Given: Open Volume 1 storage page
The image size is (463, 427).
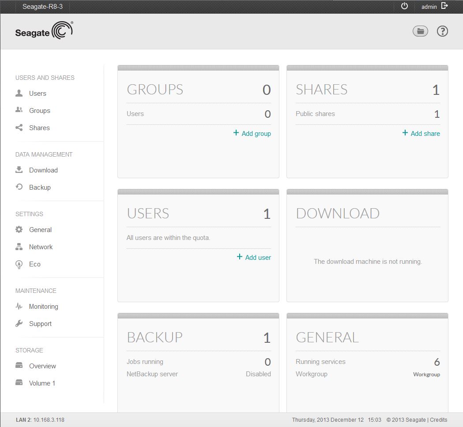Looking at the screenshot, I should pyautogui.click(x=42, y=383).
